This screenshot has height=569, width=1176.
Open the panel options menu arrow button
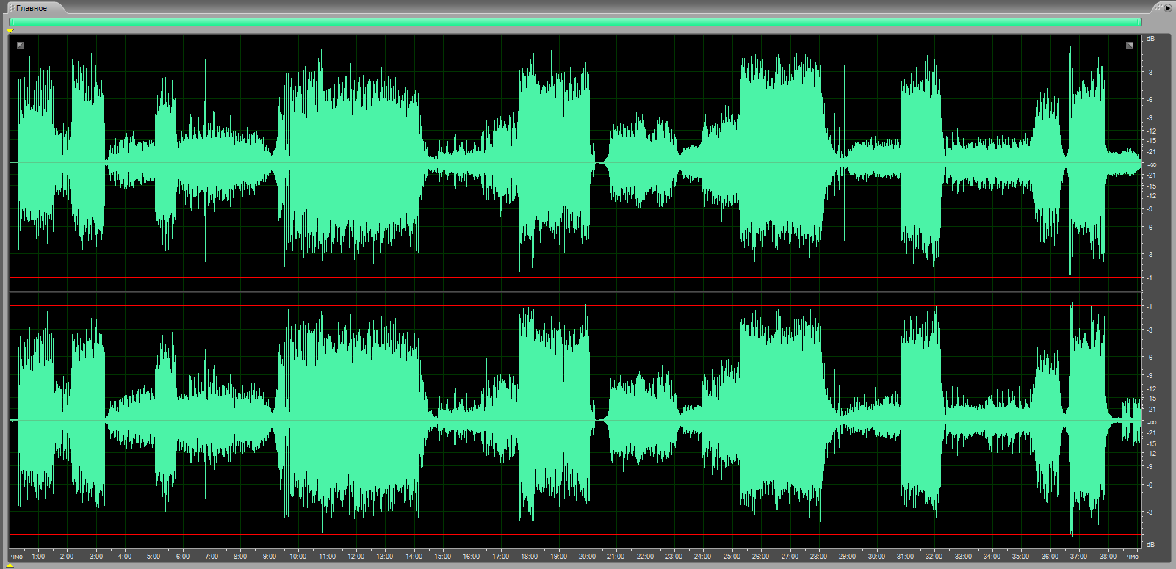pyautogui.click(x=1168, y=8)
